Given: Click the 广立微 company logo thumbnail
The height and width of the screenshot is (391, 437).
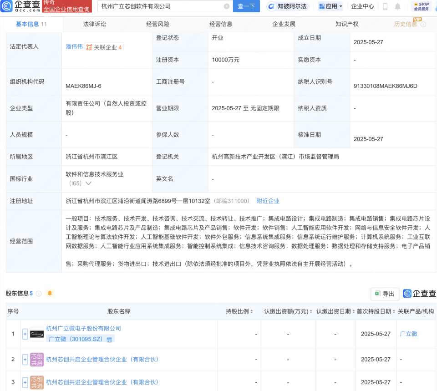Looking at the screenshot, I should (37, 334).
